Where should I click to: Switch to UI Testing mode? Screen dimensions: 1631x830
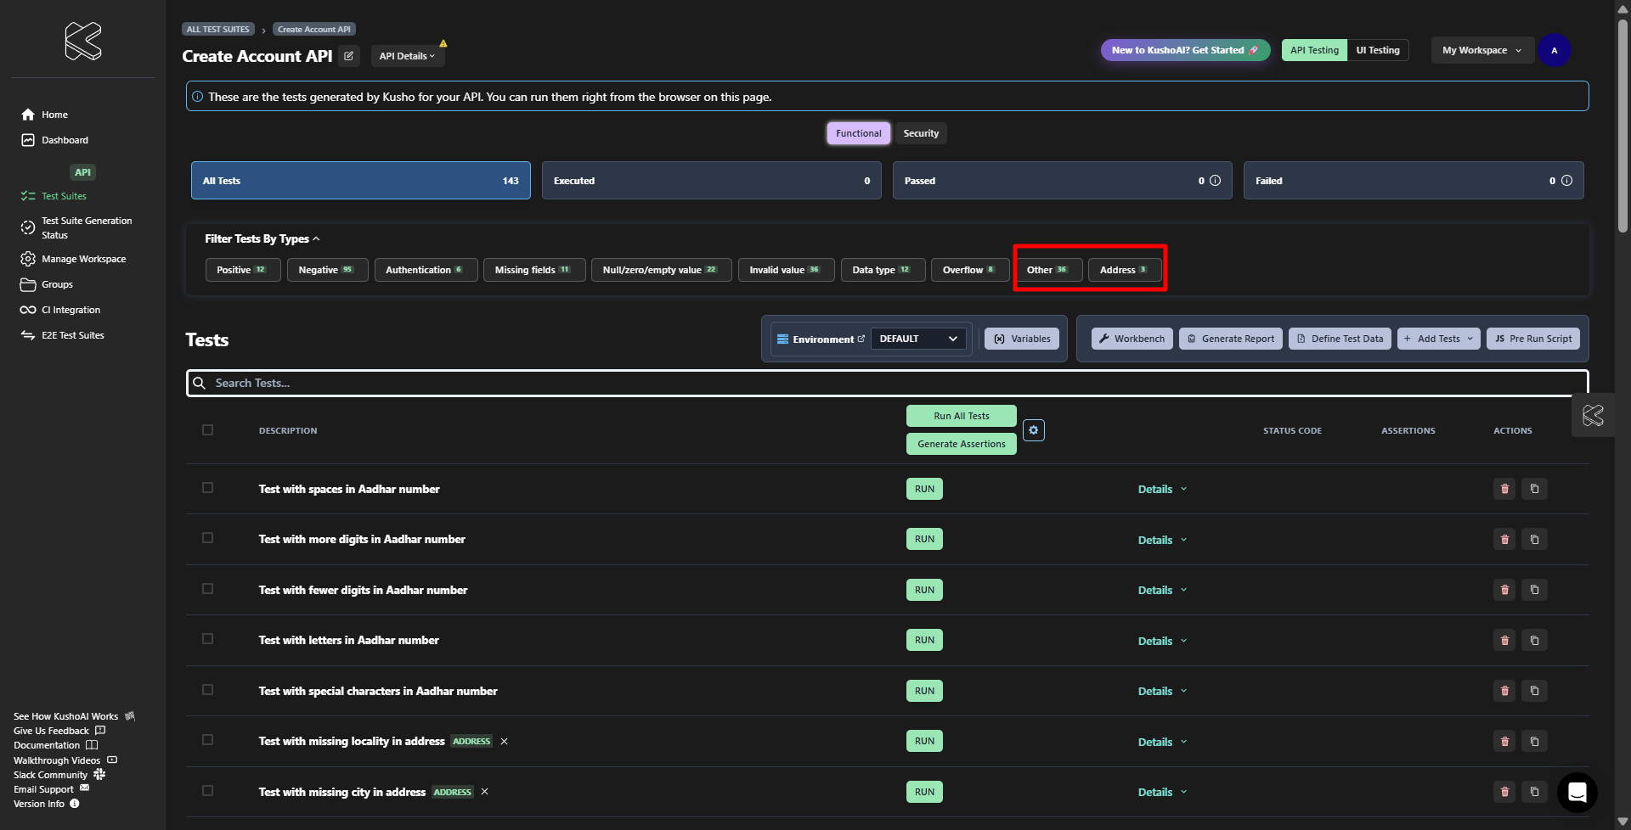(1377, 51)
